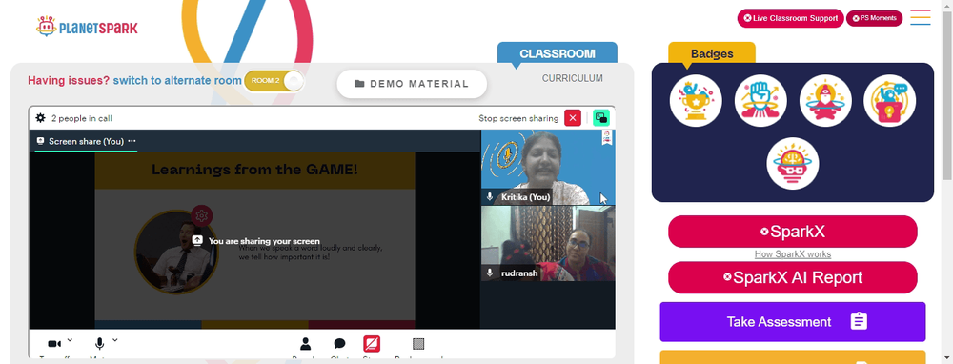953x364 pixels.
Task: Select rudransh video tile
Action: point(548,243)
